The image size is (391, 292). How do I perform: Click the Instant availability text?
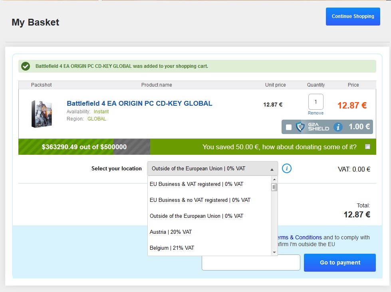click(x=101, y=112)
